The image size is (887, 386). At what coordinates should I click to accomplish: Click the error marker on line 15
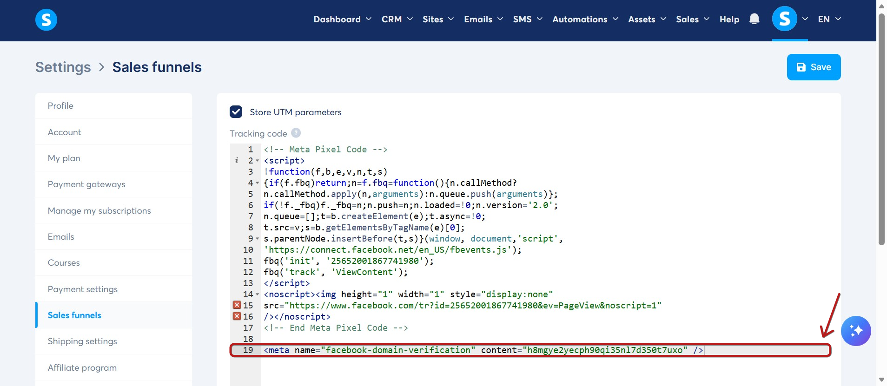237,305
